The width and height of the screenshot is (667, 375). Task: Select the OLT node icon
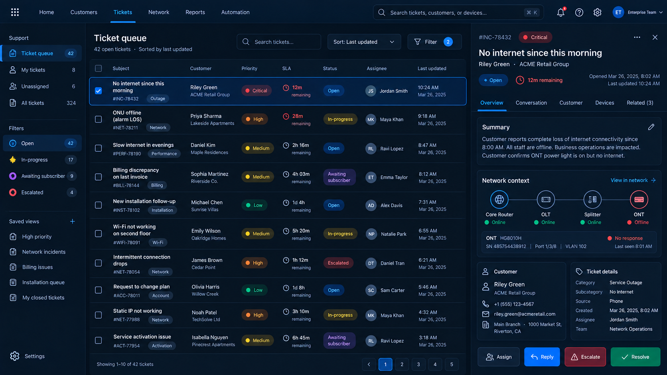coord(546,199)
